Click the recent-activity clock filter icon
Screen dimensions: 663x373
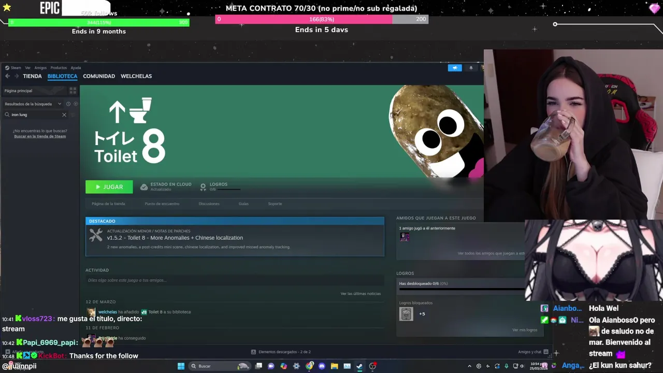pos(68,104)
